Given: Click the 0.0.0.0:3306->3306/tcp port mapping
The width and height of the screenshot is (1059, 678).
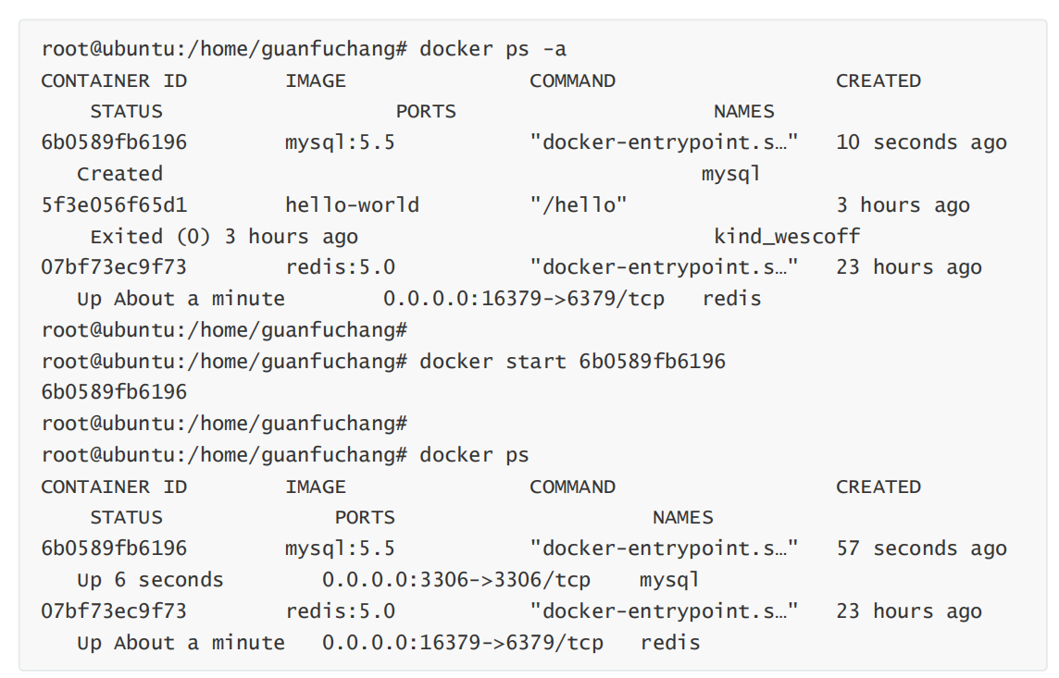Looking at the screenshot, I should pos(455,580).
